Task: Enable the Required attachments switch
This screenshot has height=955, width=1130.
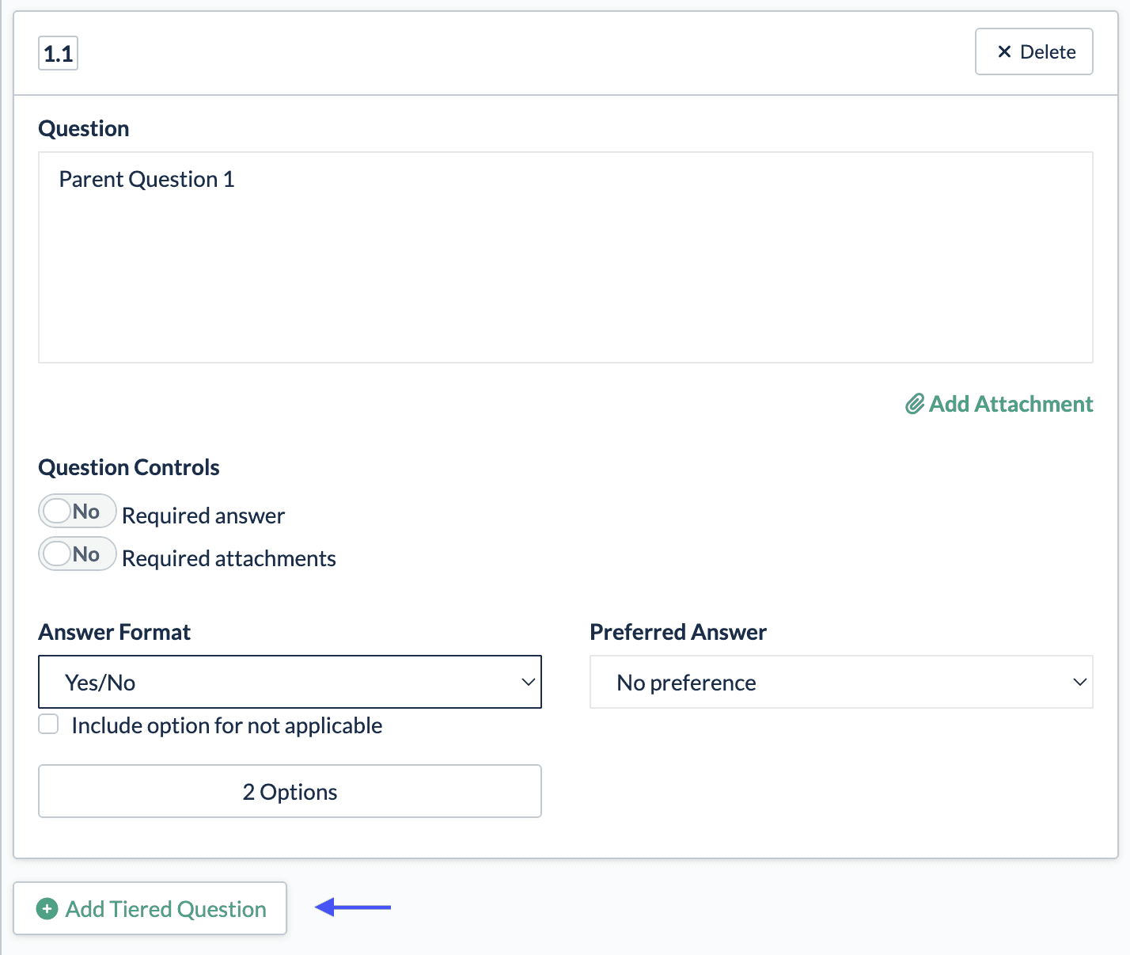Action: click(77, 554)
